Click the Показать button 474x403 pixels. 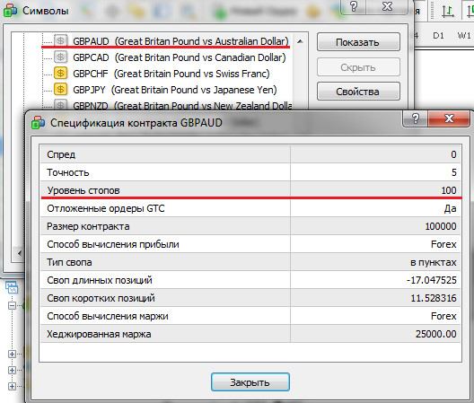pyautogui.click(x=358, y=42)
